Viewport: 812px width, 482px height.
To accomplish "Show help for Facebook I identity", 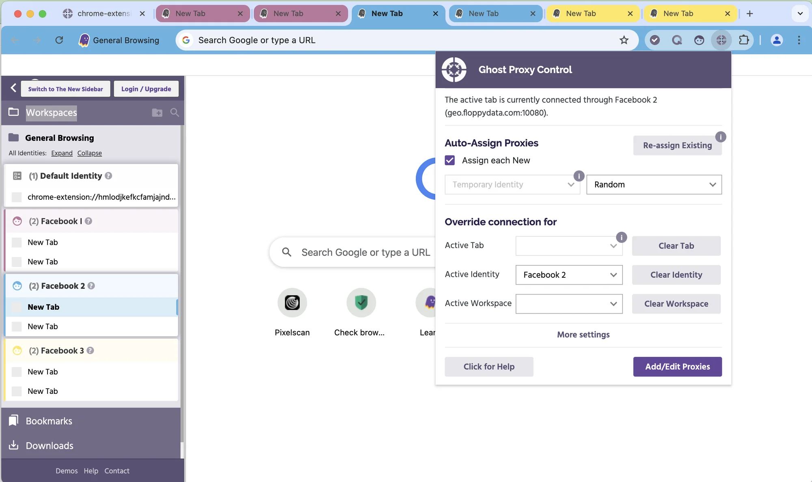I will coord(89,221).
